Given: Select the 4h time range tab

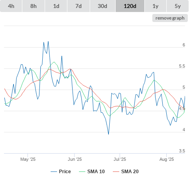Looking at the screenshot, I should (11, 6).
